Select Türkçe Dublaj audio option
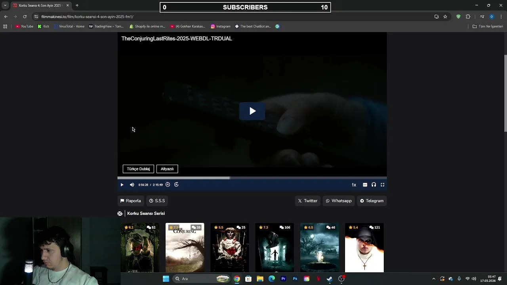Image resolution: width=507 pixels, height=285 pixels. [x=138, y=169]
